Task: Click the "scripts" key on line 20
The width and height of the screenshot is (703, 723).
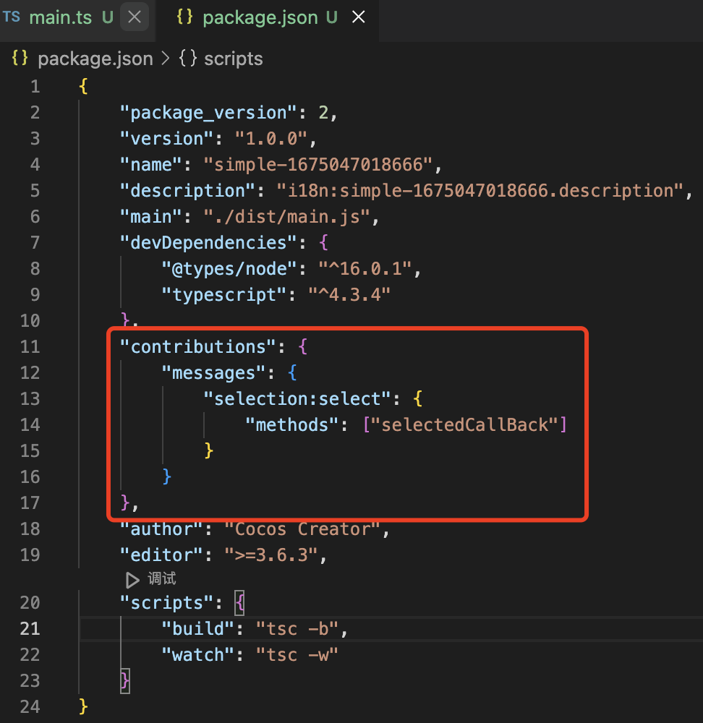Action: [x=166, y=603]
